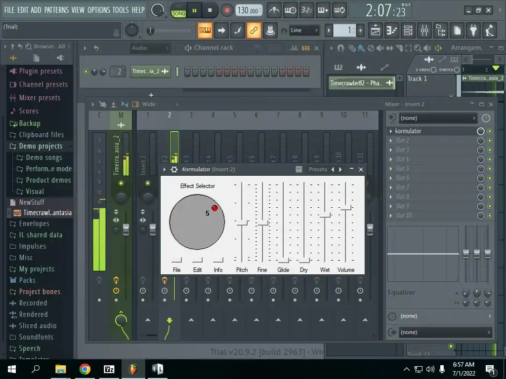Image resolution: width=506 pixels, height=379 pixels.
Task: Open the Demo songs subfolder
Action: click(x=44, y=157)
